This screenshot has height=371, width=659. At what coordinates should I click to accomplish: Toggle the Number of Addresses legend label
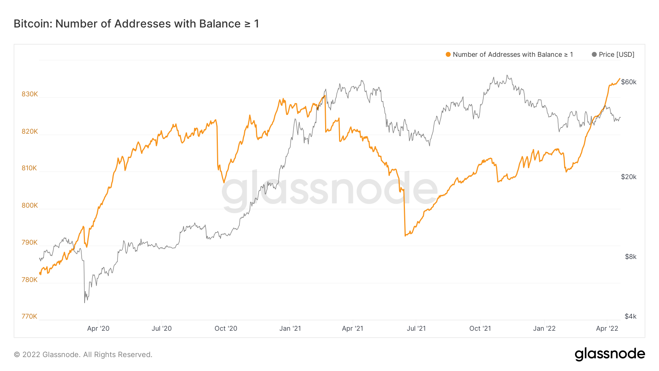point(513,55)
